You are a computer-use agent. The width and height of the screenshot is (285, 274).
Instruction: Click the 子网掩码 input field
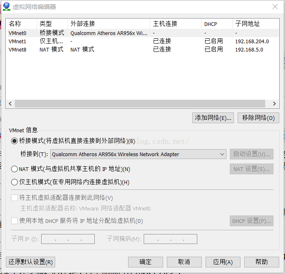(x=171, y=239)
